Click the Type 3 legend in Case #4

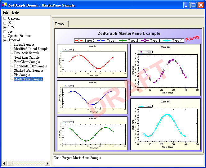point(145,52)
